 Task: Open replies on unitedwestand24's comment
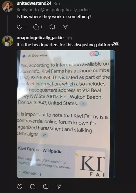click(36, 27)
